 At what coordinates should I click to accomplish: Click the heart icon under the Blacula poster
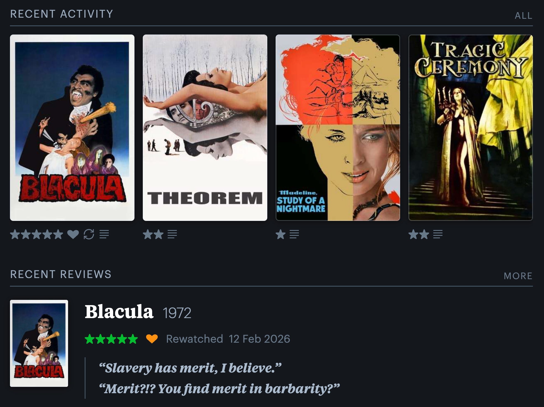pos(73,234)
